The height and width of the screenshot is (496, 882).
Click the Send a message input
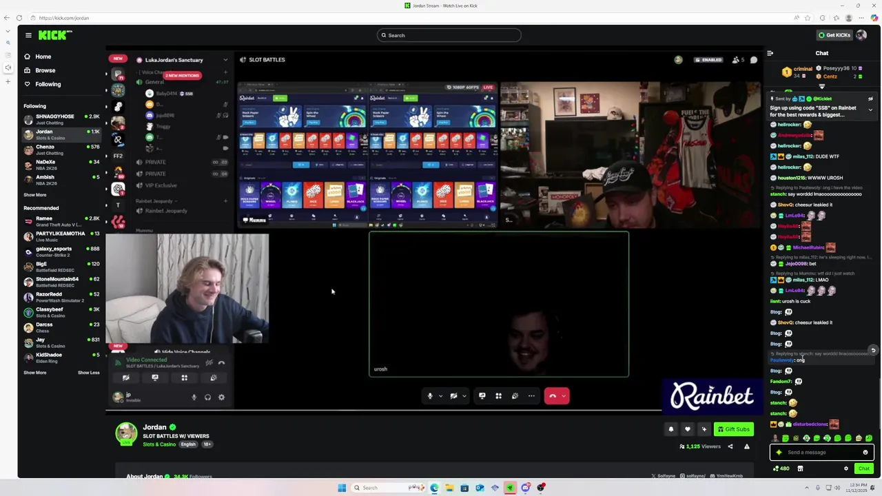click(822, 453)
